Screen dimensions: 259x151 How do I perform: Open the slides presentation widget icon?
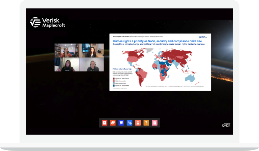tap(121, 123)
